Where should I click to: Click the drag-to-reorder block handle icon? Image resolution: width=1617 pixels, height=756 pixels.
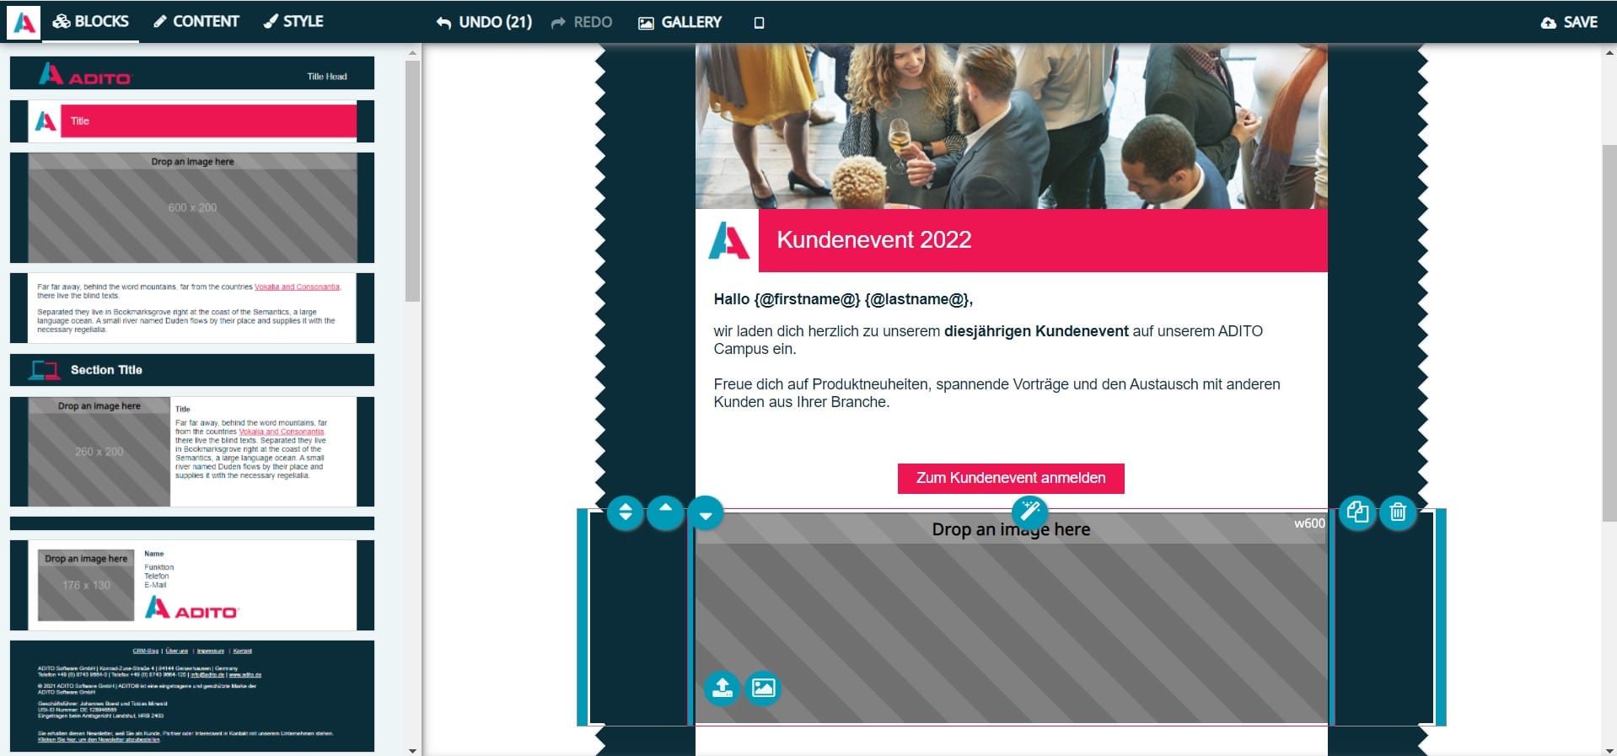pos(625,512)
